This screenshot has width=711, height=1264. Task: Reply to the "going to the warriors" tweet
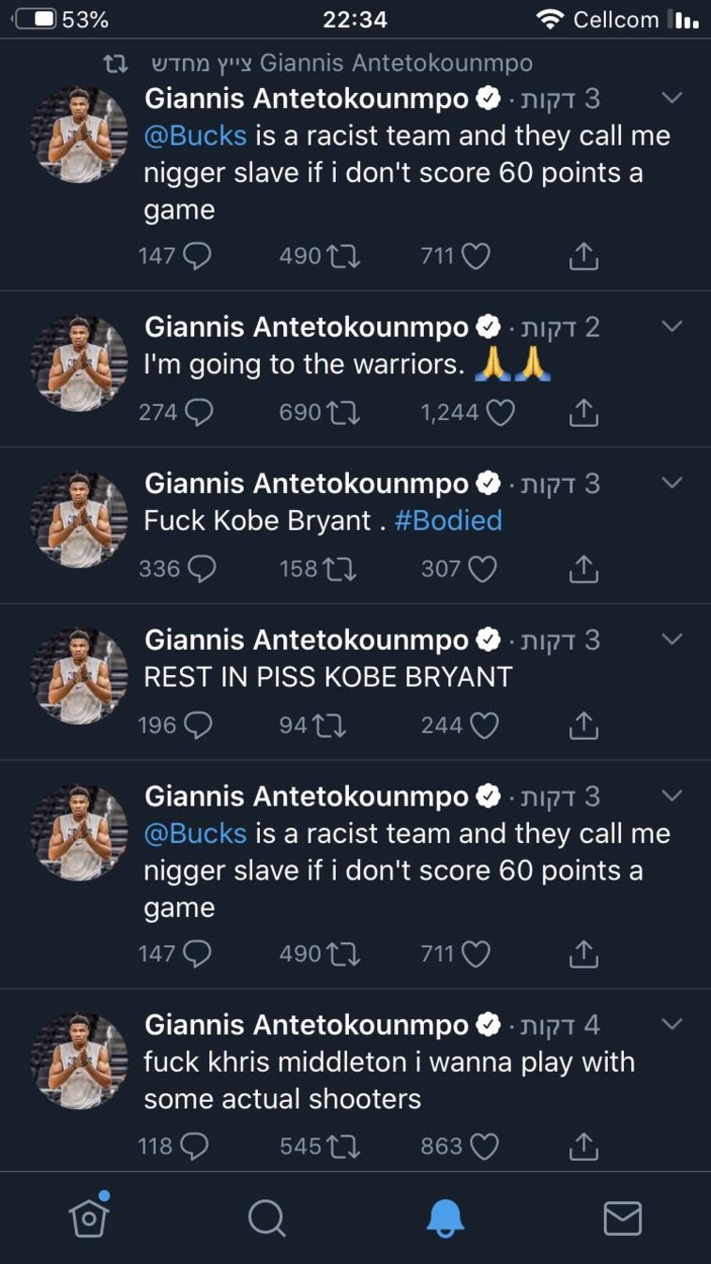pos(199,413)
